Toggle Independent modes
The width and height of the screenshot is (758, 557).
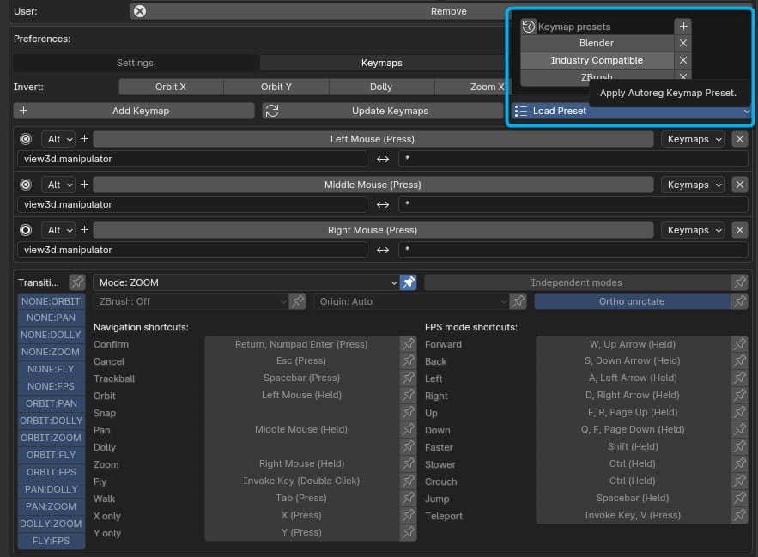tap(577, 282)
